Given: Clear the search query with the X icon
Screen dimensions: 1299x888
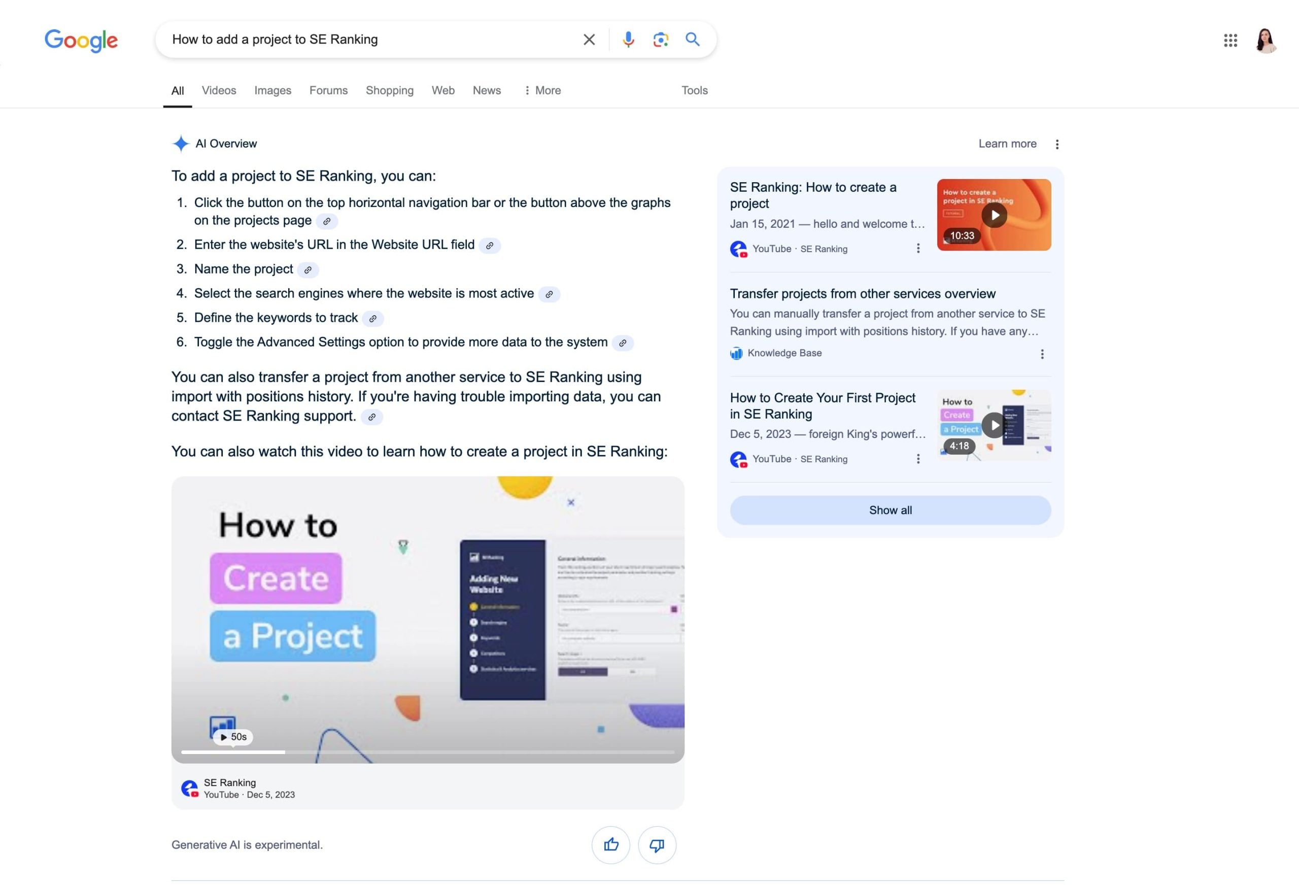Looking at the screenshot, I should point(589,40).
